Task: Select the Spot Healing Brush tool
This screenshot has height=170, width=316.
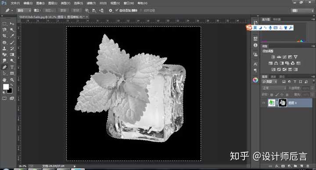Action: tap(4, 42)
